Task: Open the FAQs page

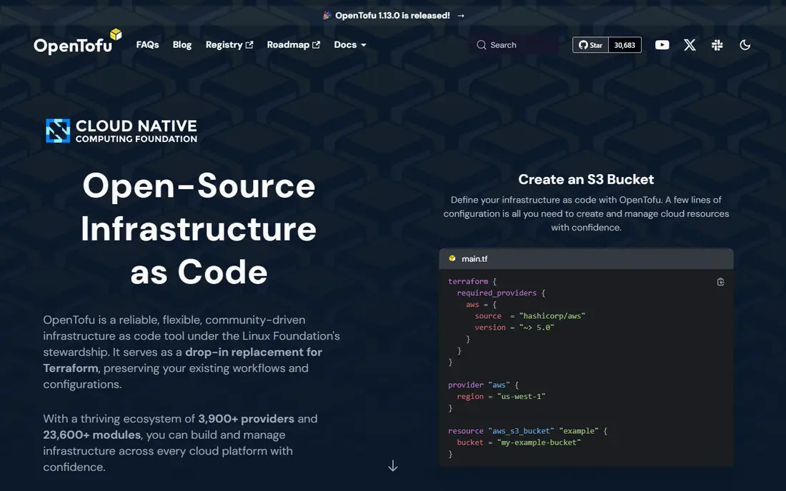Action: 147,45
